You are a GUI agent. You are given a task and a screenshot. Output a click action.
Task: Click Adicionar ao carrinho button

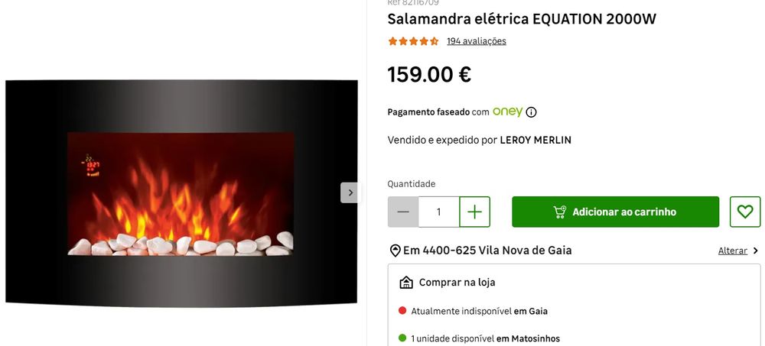pyautogui.click(x=615, y=212)
